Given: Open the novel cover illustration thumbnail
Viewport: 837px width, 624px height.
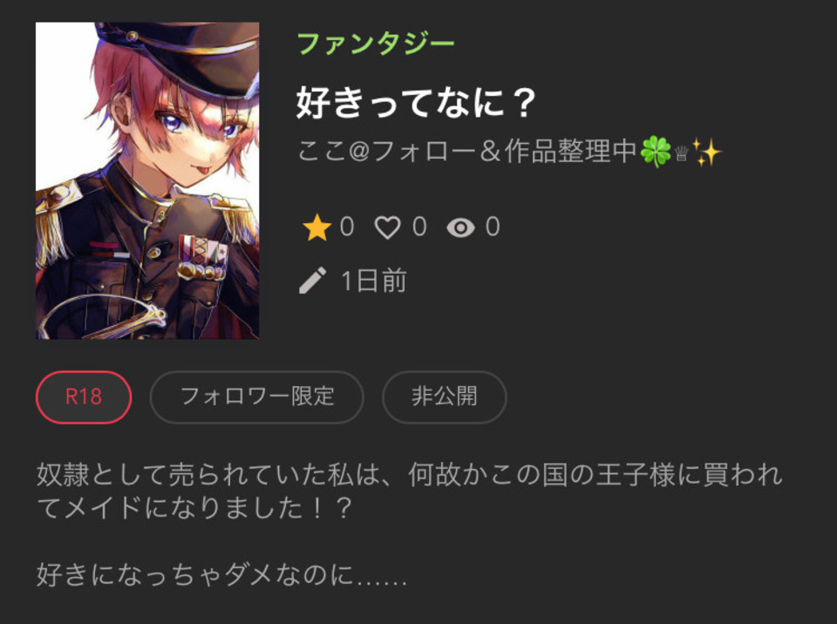Looking at the screenshot, I should pos(147,180).
